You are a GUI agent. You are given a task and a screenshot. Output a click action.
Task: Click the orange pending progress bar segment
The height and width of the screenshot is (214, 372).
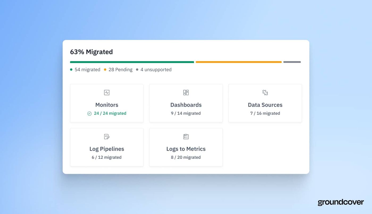coord(239,62)
